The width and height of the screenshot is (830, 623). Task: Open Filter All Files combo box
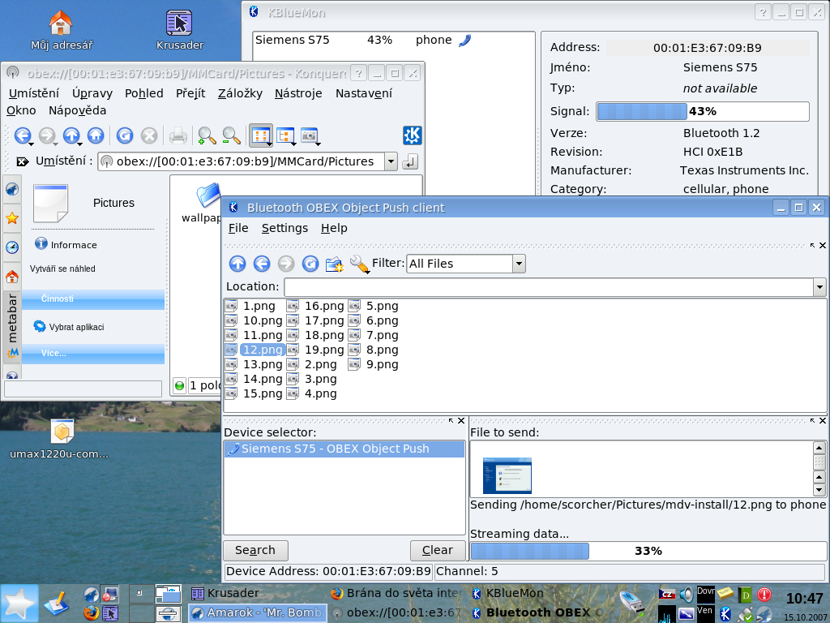pos(466,264)
